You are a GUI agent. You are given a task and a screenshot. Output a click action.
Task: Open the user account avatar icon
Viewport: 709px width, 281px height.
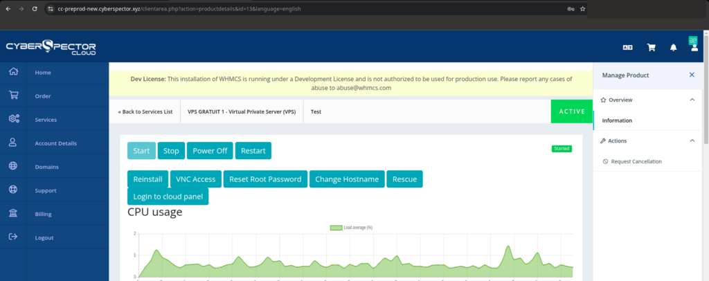click(x=694, y=48)
